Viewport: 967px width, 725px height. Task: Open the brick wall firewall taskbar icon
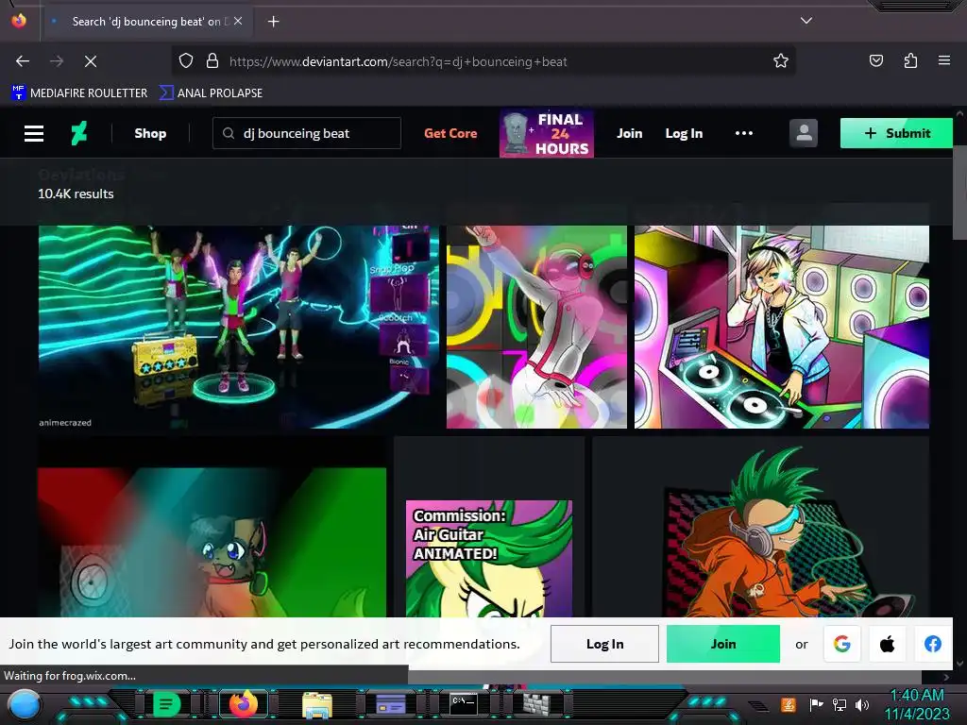[536, 703]
